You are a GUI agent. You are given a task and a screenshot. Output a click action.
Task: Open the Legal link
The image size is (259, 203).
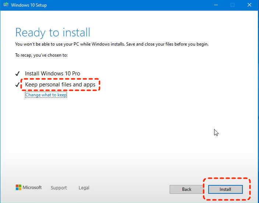coord(84,188)
